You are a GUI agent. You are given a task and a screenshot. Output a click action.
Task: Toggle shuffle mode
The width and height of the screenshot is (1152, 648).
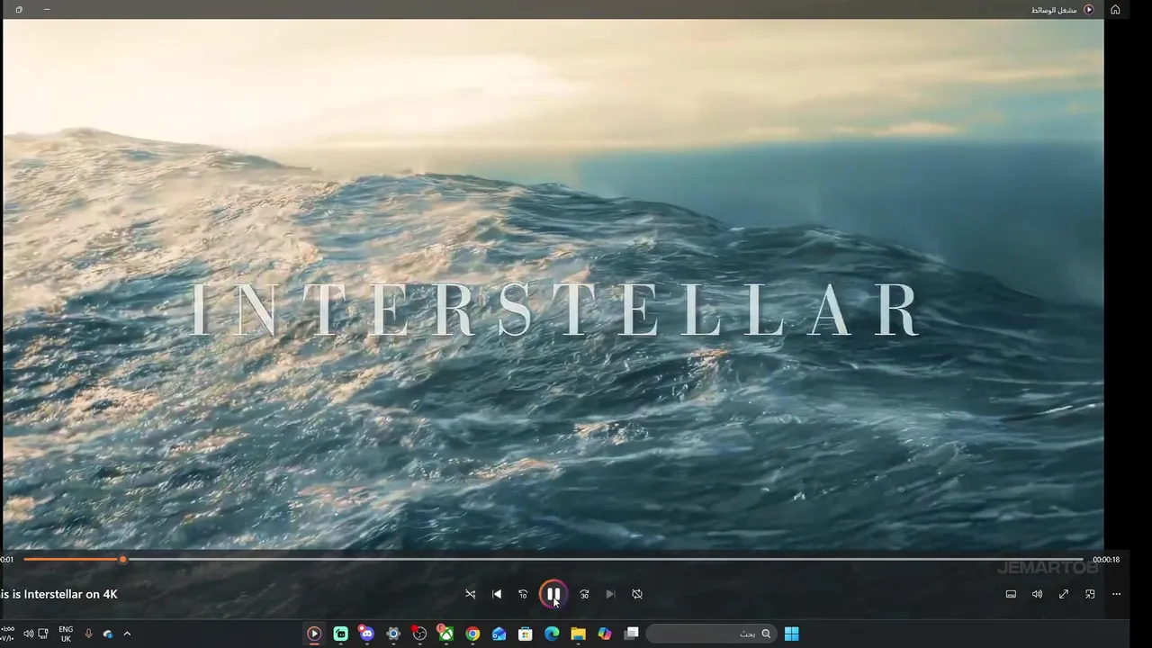point(470,594)
